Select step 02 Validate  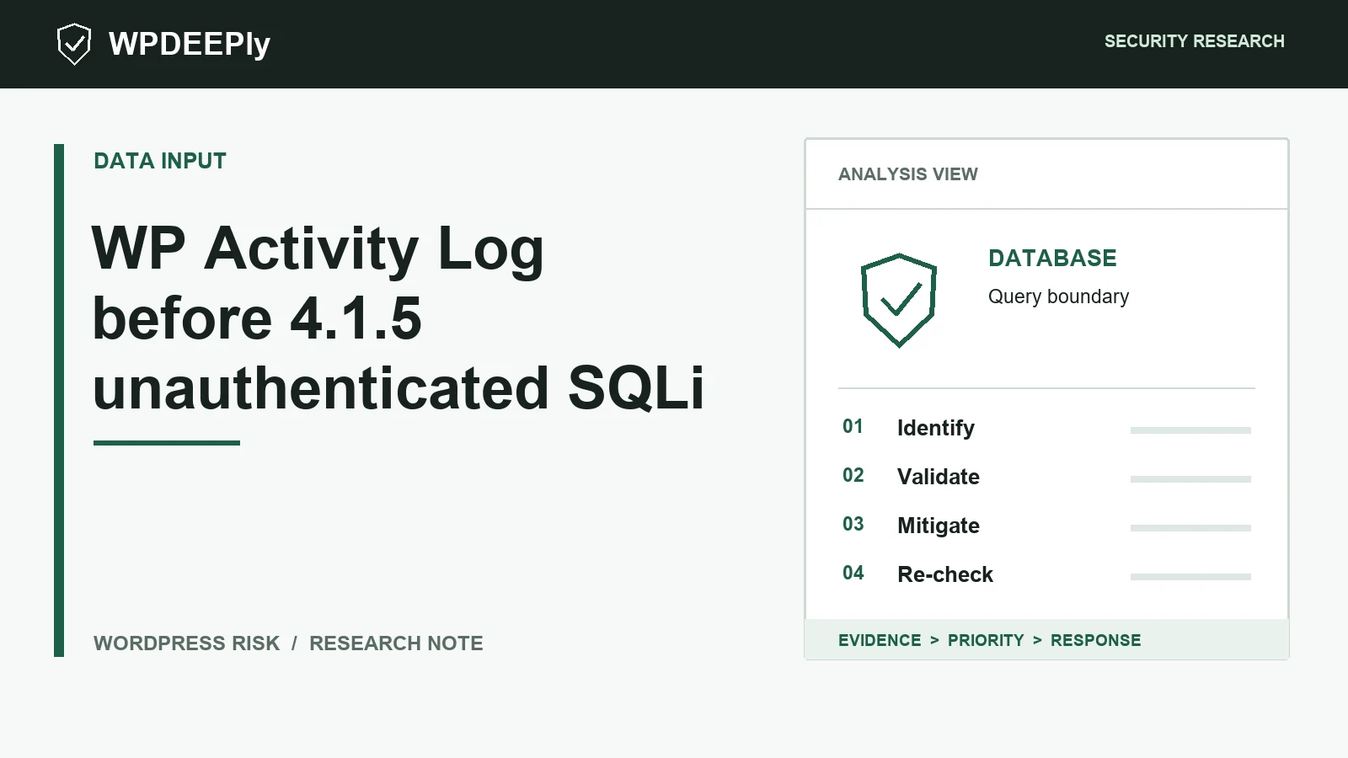tap(1046, 477)
